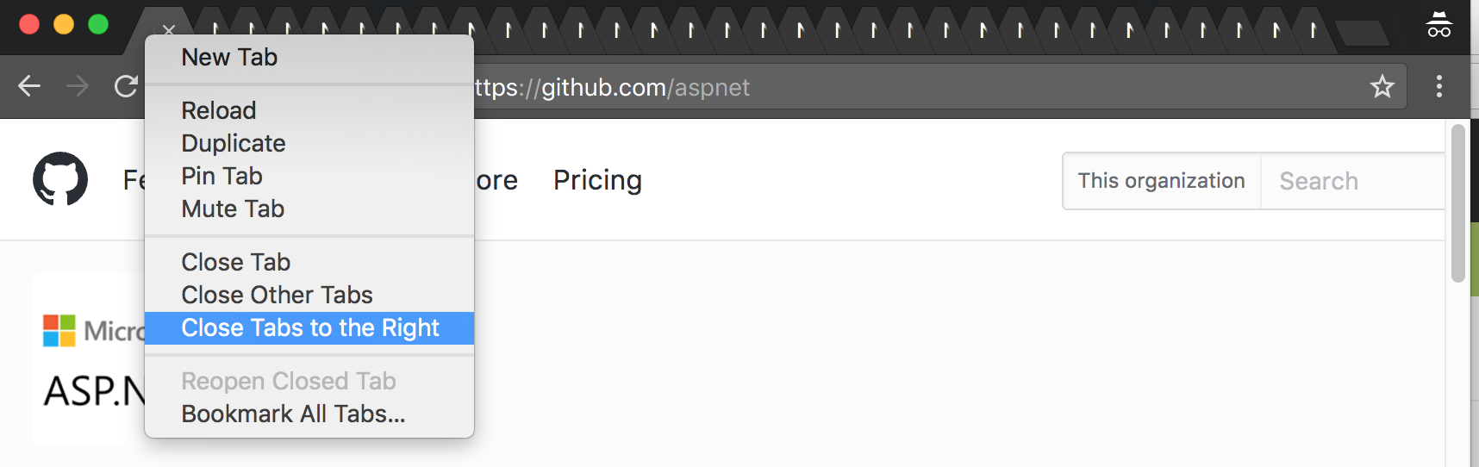Close the first tab with its X
The image size is (1479, 467).
click(x=169, y=30)
